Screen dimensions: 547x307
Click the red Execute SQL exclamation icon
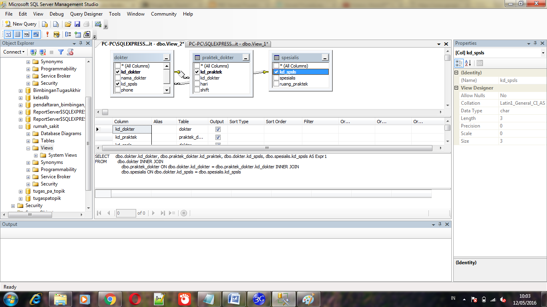point(47,34)
